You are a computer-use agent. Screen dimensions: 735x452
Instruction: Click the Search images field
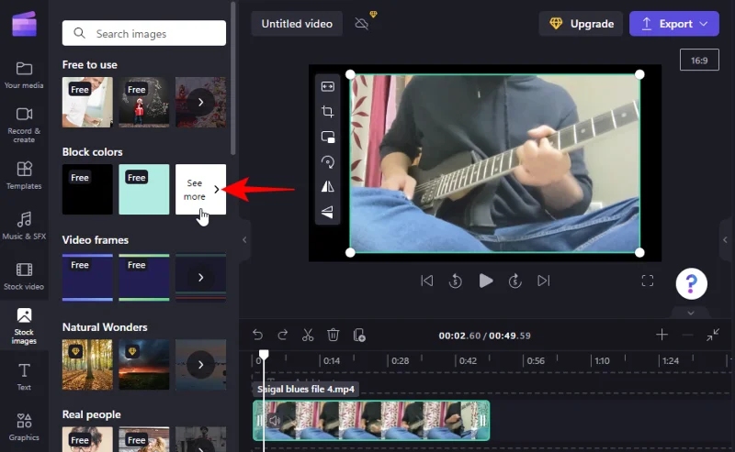144,33
